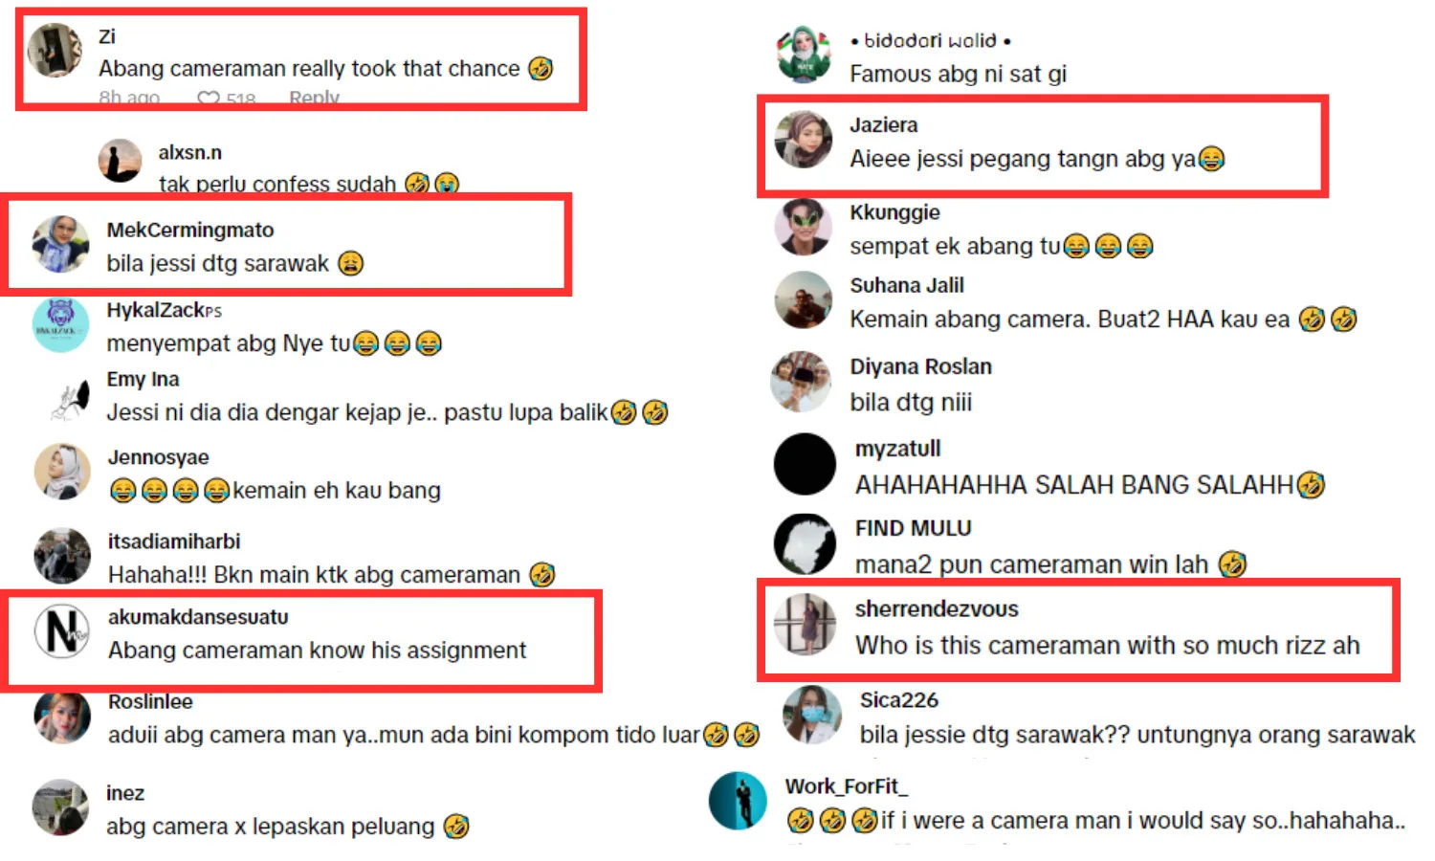The width and height of the screenshot is (1435, 861).
Task: Reply to Zi's comment
Action: point(314,98)
